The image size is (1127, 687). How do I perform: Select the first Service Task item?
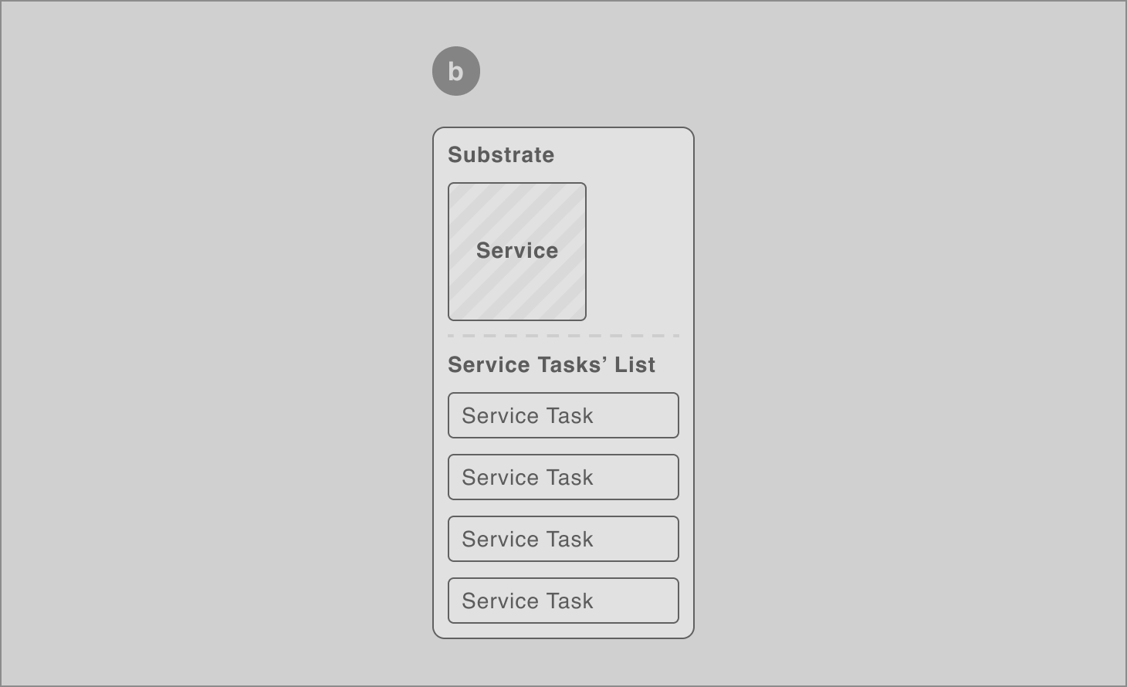[563, 415]
